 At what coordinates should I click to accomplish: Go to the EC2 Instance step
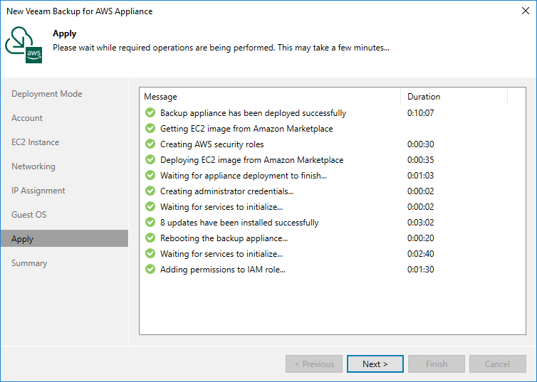pyautogui.click(x=36, y=142)
